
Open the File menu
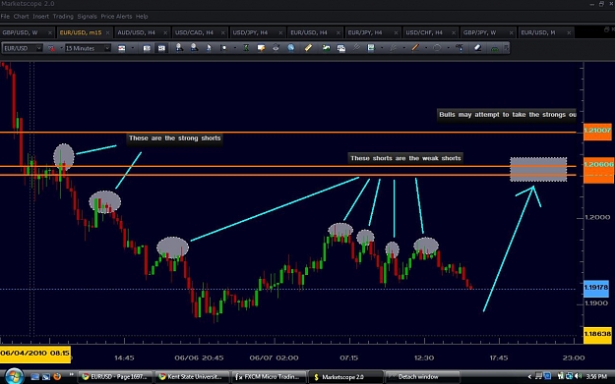(5, 17)
